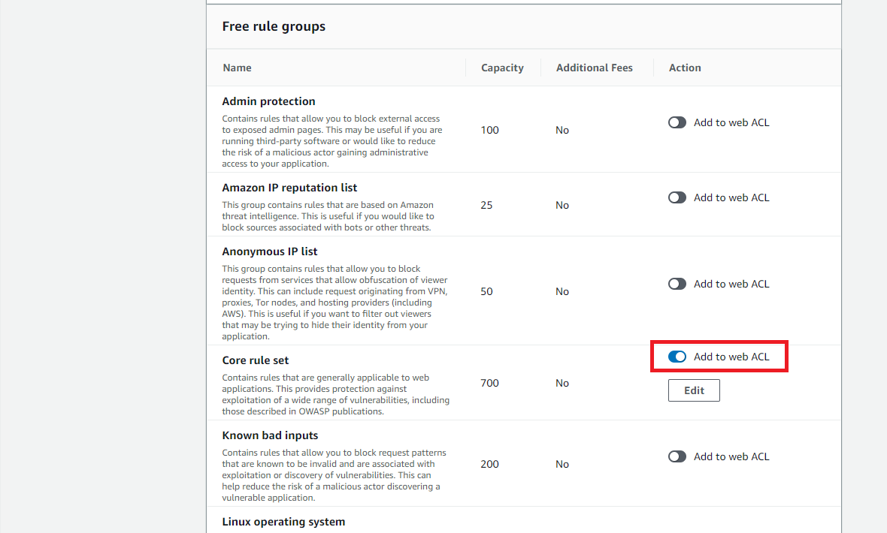Click the Linux operating system rule group
The image size is (887, 533).
point(283,521)
